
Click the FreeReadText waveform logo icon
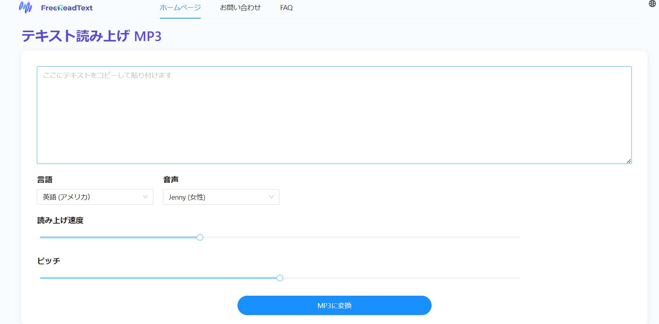(26, 7)
